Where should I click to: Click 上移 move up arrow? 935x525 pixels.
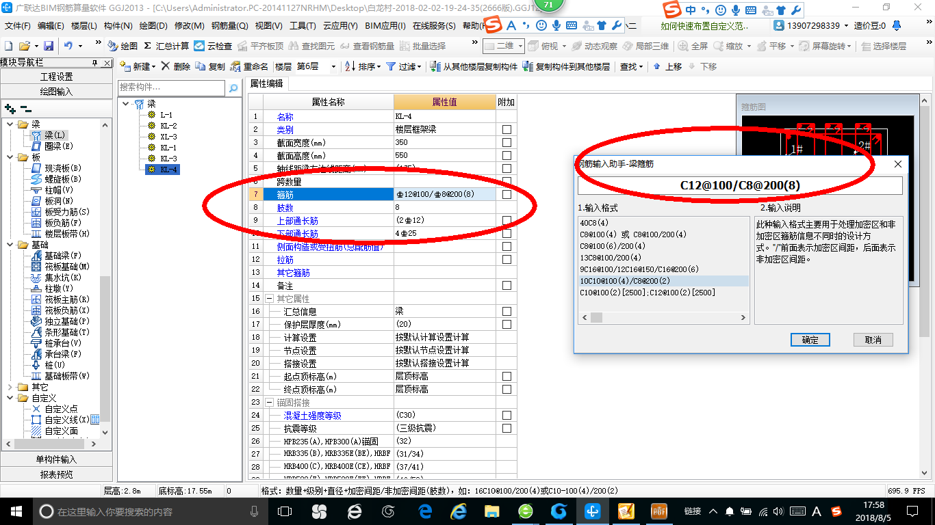click(x=667, y=66)
